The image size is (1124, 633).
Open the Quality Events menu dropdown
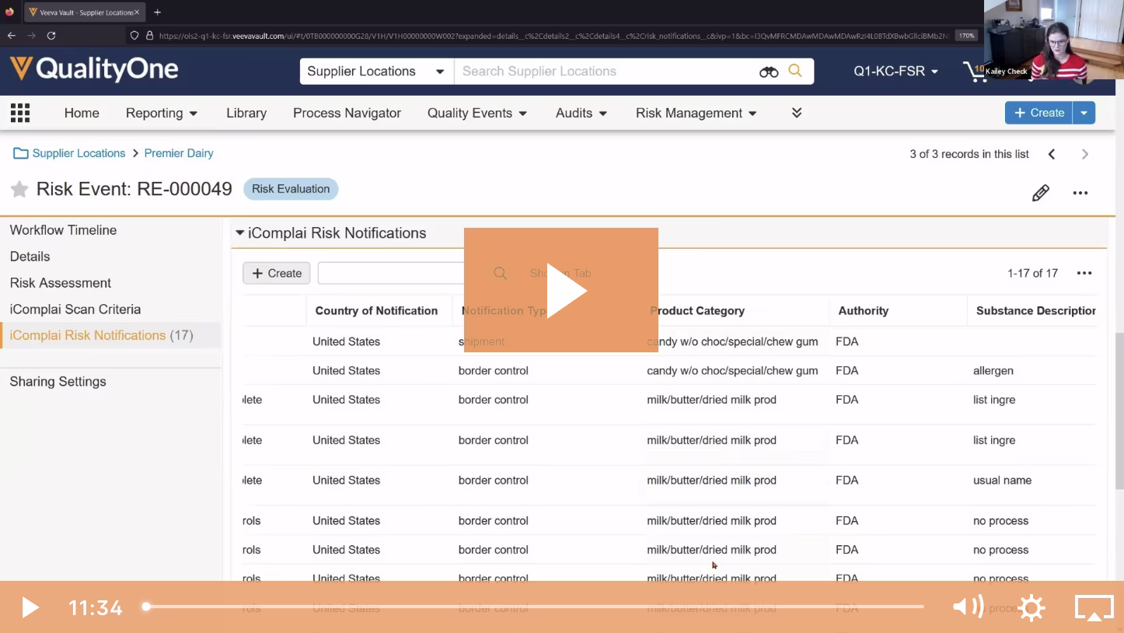[x=477, y=113]
